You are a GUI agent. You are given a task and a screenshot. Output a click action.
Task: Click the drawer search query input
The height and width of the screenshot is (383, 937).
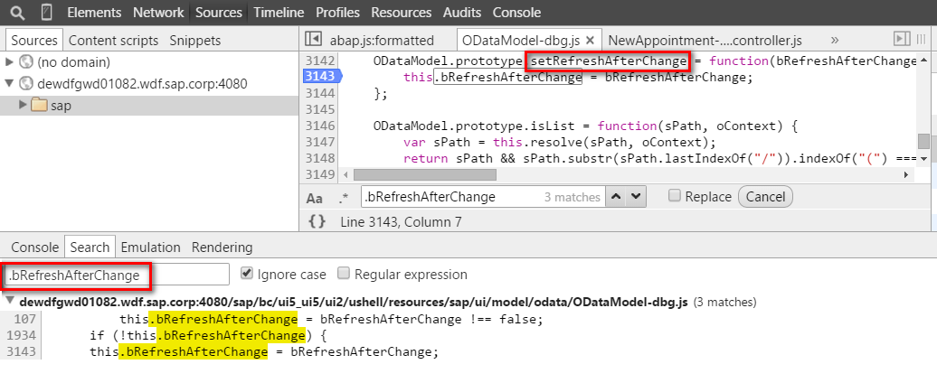118,275
